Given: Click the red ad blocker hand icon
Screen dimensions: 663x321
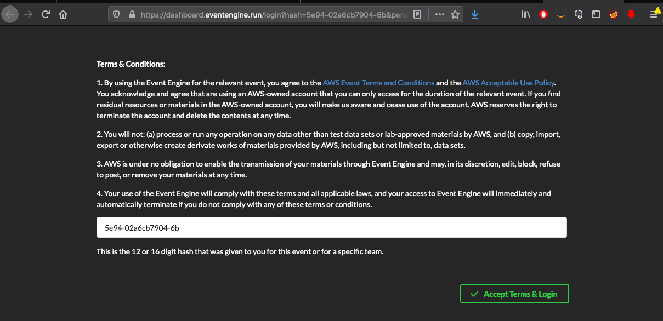Looking at the screenshot, I should pyautogui.click(x=543, y=15).
